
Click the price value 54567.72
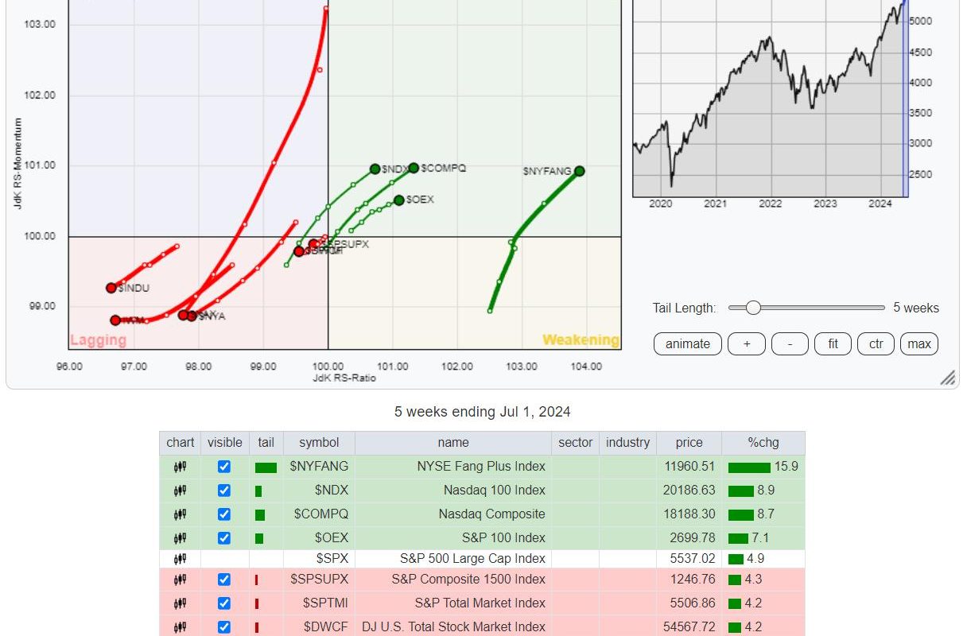point(689,627)
